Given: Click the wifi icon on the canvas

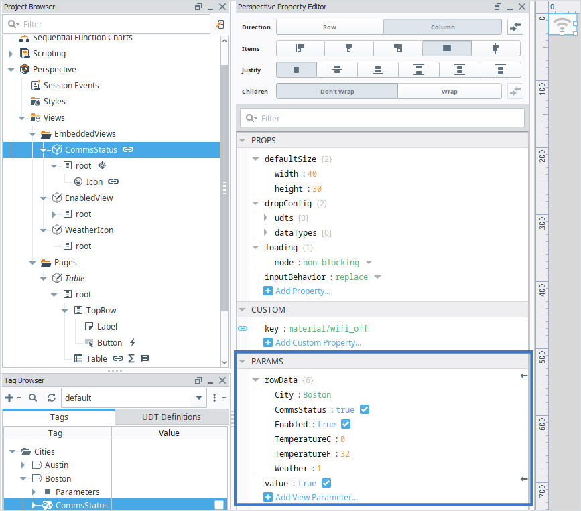Looking at the screenshot, I should [x=562, y=25].
